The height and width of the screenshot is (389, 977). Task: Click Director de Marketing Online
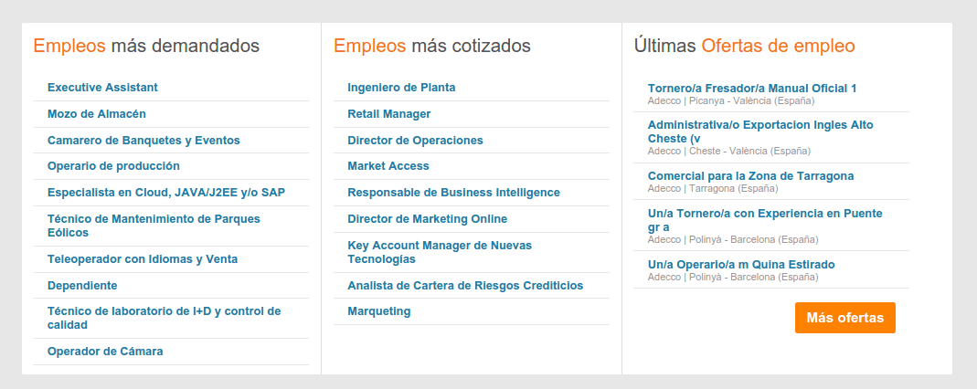point(427,219)
